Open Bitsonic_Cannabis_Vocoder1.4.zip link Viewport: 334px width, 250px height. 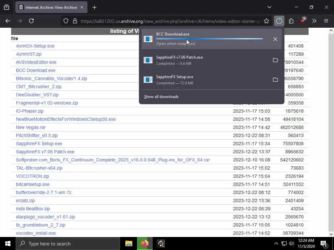point(51,78)
